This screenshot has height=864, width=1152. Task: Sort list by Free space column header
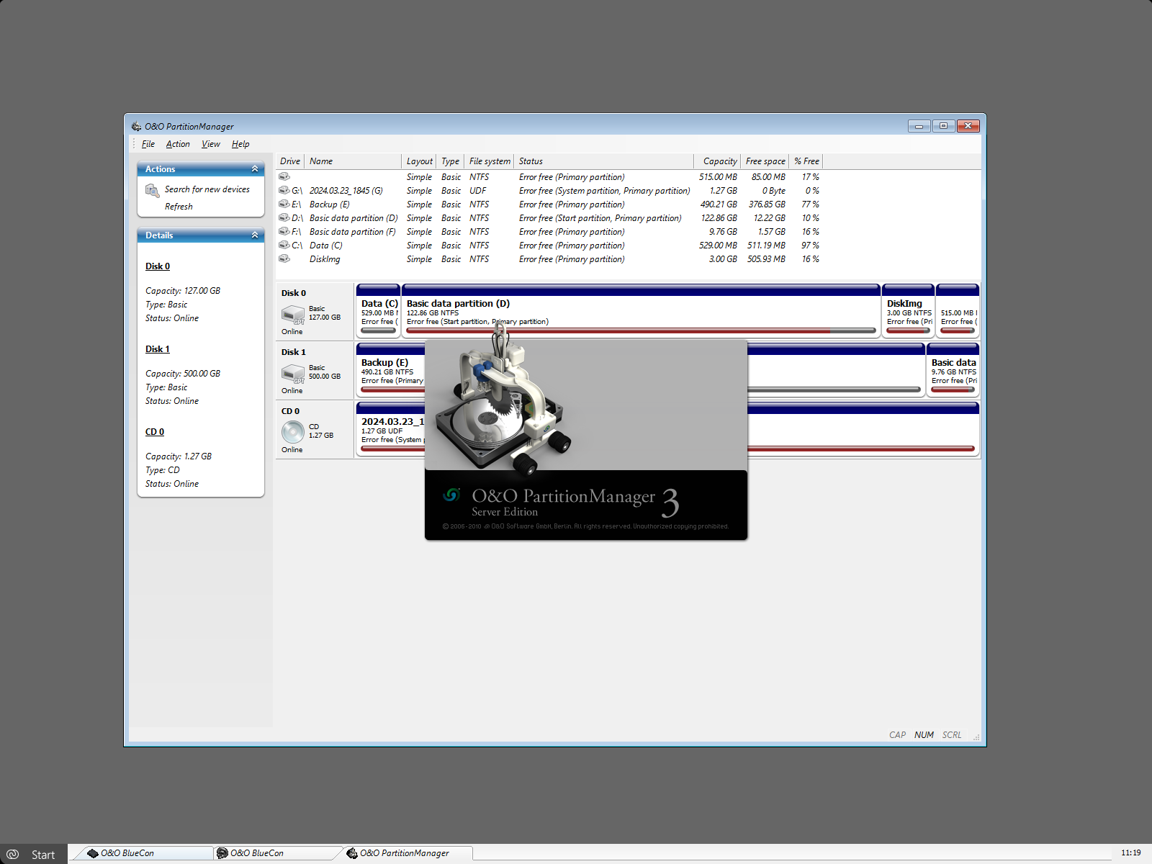pos(765,161)
